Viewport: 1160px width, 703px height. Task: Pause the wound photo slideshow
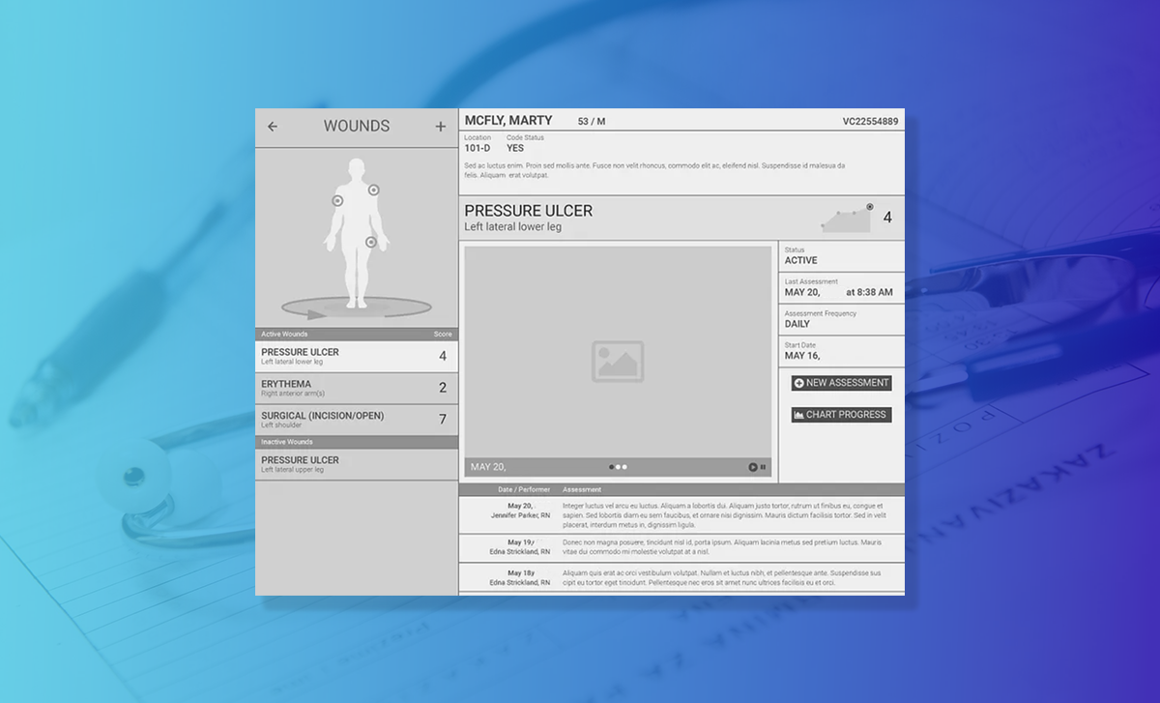763,467
